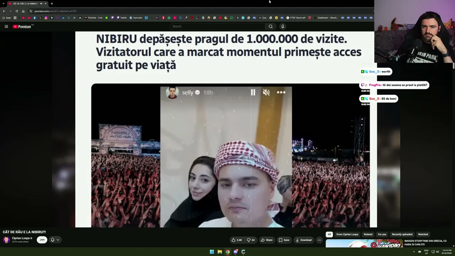Go back in browser history

(x=4, y=11)
